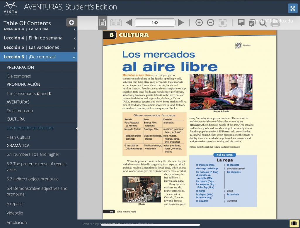Open Lección 5 Las vacaciones
Viewport: 300px width, 228px height.
[x=31, y=47]
